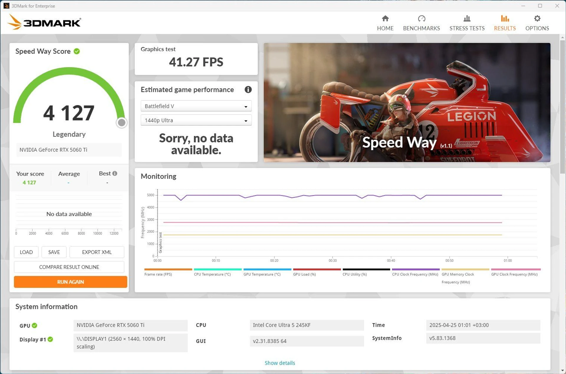
Task: Click the Results bar chart icon
Action: tap(505, 19)
